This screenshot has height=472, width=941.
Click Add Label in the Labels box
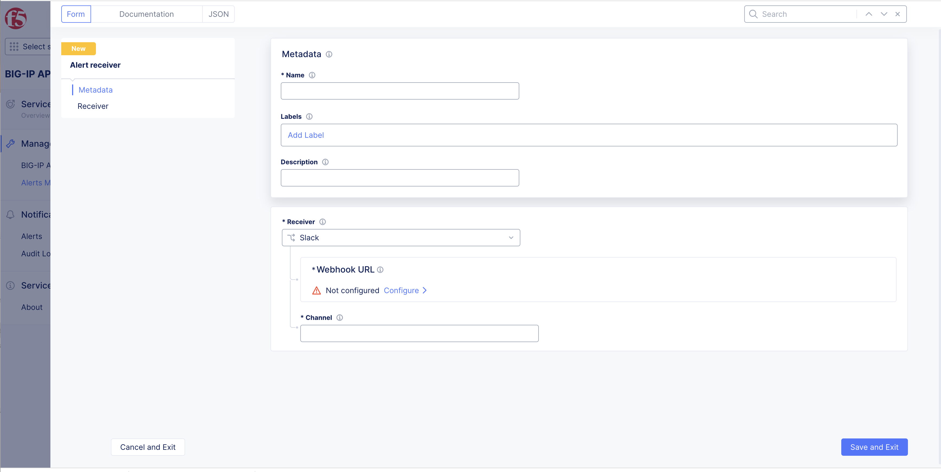[x=305, y=135]
